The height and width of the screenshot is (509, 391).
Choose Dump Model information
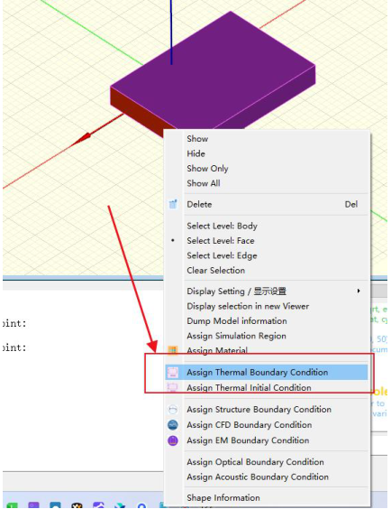(267, 321)
